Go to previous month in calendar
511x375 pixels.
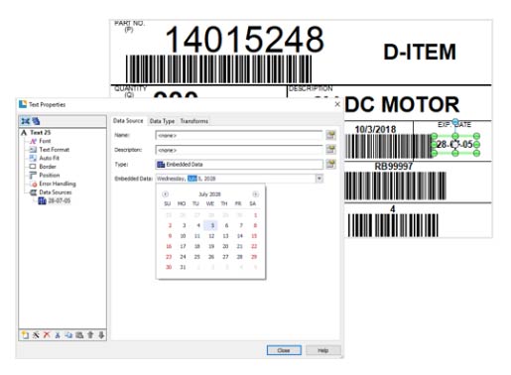point(165,194)
